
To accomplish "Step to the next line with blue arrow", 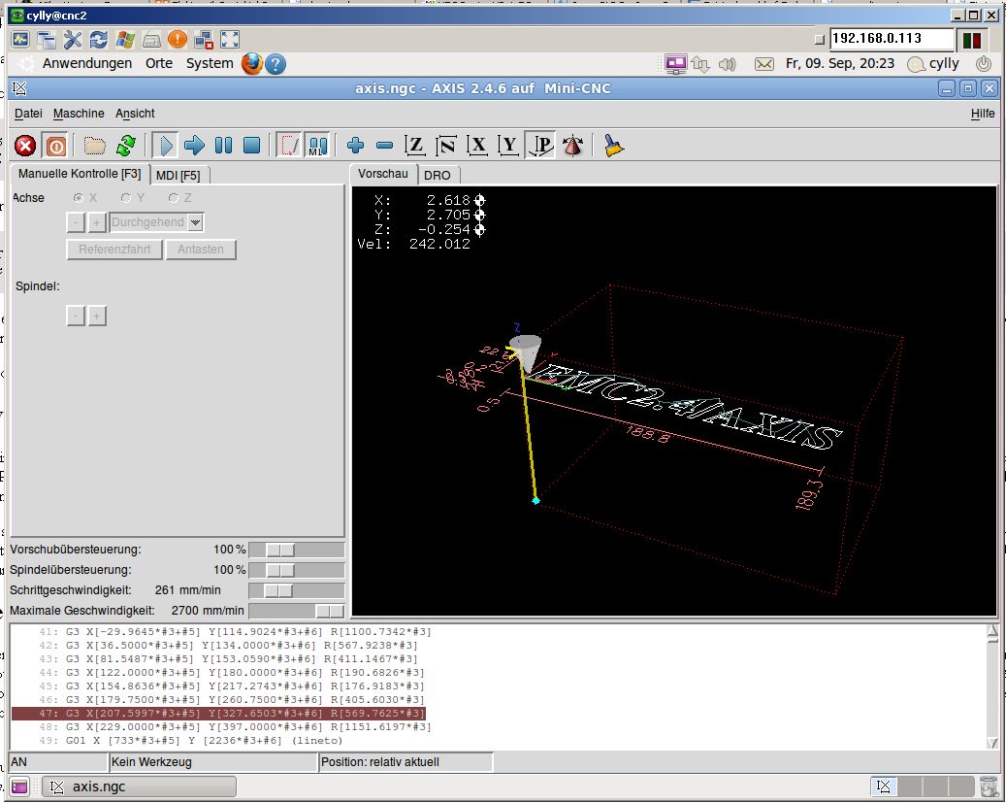I will click(194, 146).
